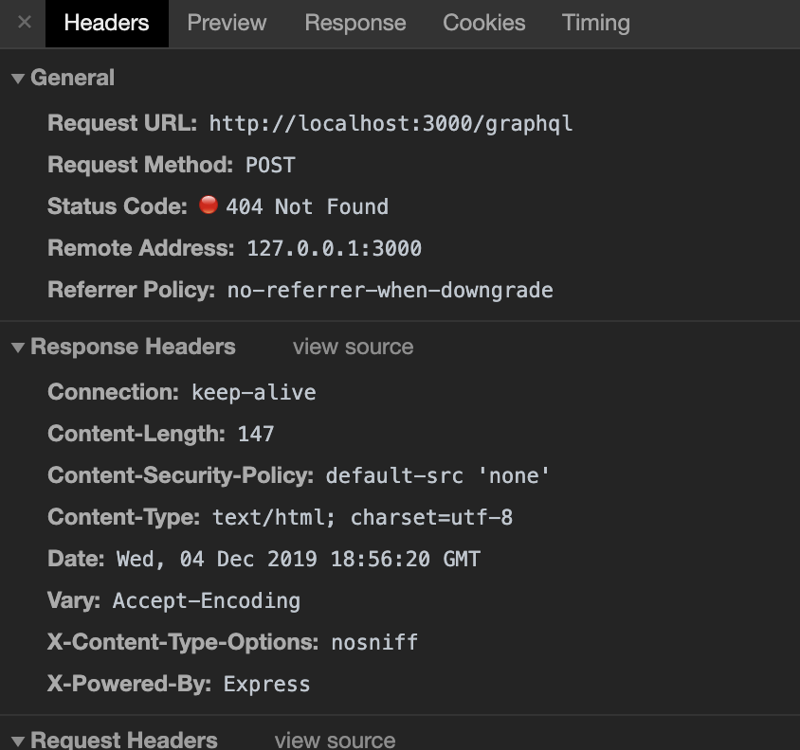Screen dimensions: 800x750
Task: Collapse the Request Headers section
Action: (x=18, y=741)
